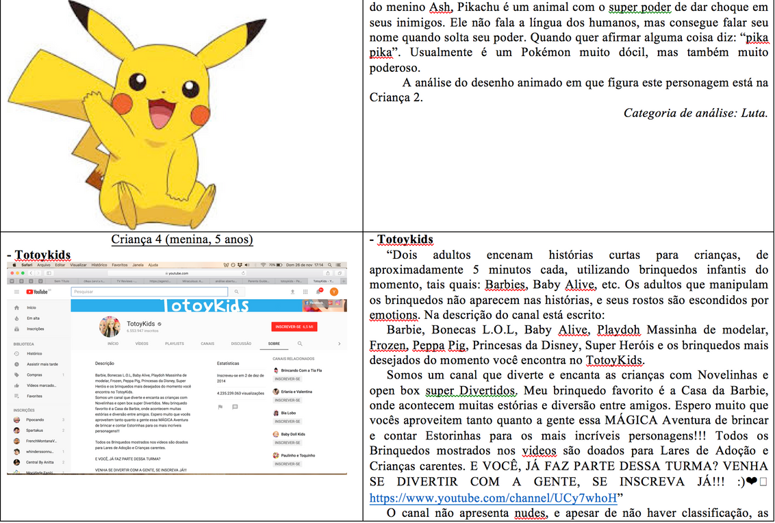Click the YouTube search magnifier button
Viewport: 775px width, 523px height.
[x=236, y=292]
